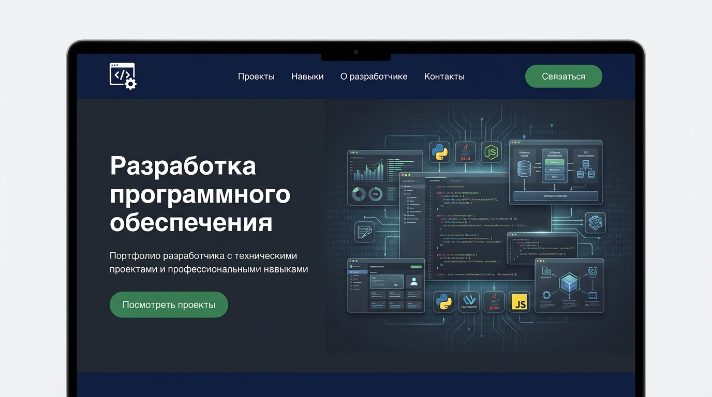Image resolution: width=712 pixels, height=397 pixels.
Task: Click the Java icon beside the Python logo
Action: pos(465,152)
